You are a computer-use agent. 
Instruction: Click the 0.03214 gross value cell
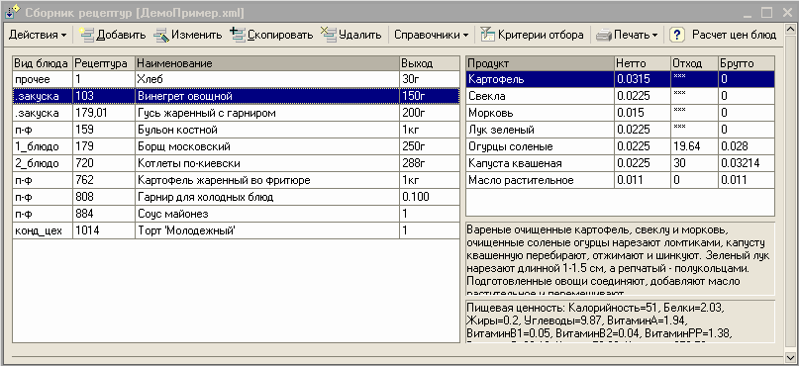click(x=747, y=163)
